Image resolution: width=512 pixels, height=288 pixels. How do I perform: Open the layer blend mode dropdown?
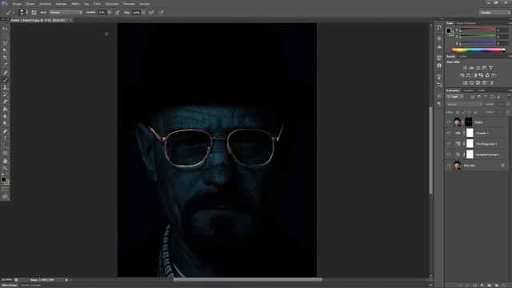coord(464,104)
